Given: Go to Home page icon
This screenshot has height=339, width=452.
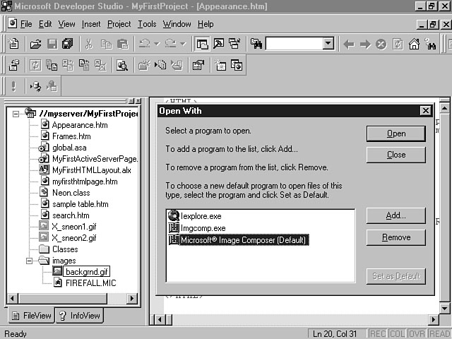Looking at the screenshot, I should coord(414,44).
